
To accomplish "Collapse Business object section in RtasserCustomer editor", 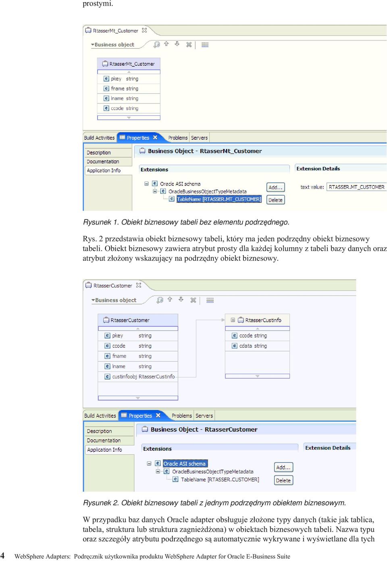I will 93,300.
